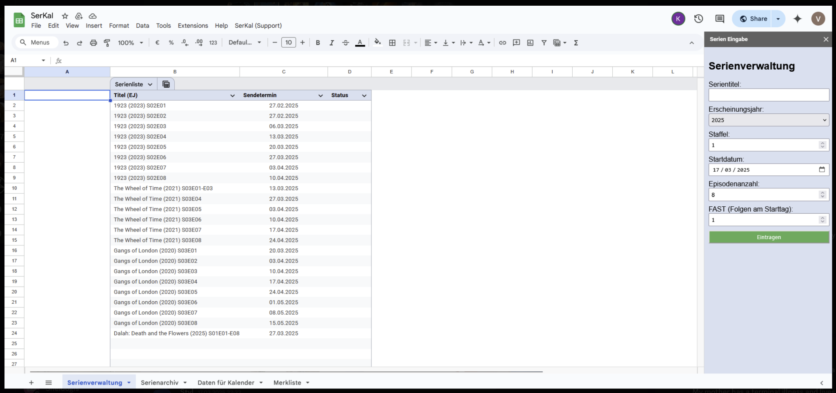The image size is (836, 393).
Task: Click the Share button
Action: pos(754,19)
